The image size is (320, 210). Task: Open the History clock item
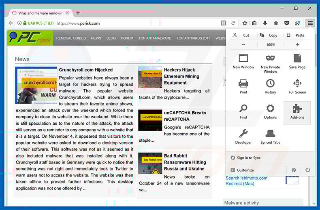tap(270, 86)
